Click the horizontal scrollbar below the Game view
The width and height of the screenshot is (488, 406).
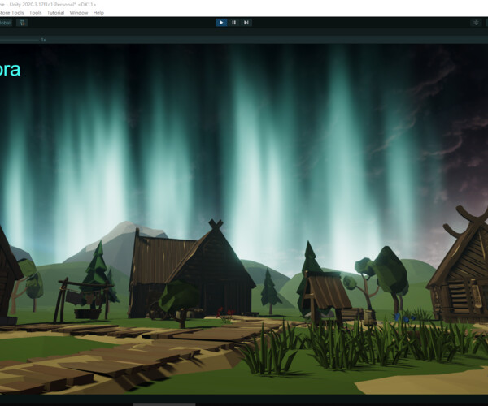click(x=164, y=404)
